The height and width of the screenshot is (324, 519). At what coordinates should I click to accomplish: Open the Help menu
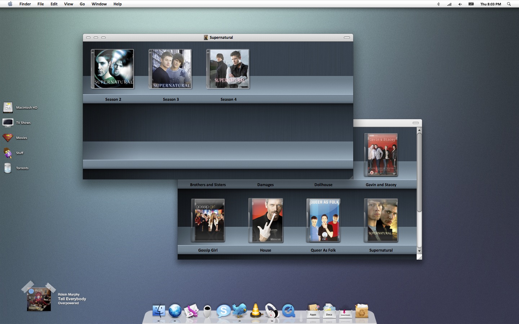click(x=117, y=4)
